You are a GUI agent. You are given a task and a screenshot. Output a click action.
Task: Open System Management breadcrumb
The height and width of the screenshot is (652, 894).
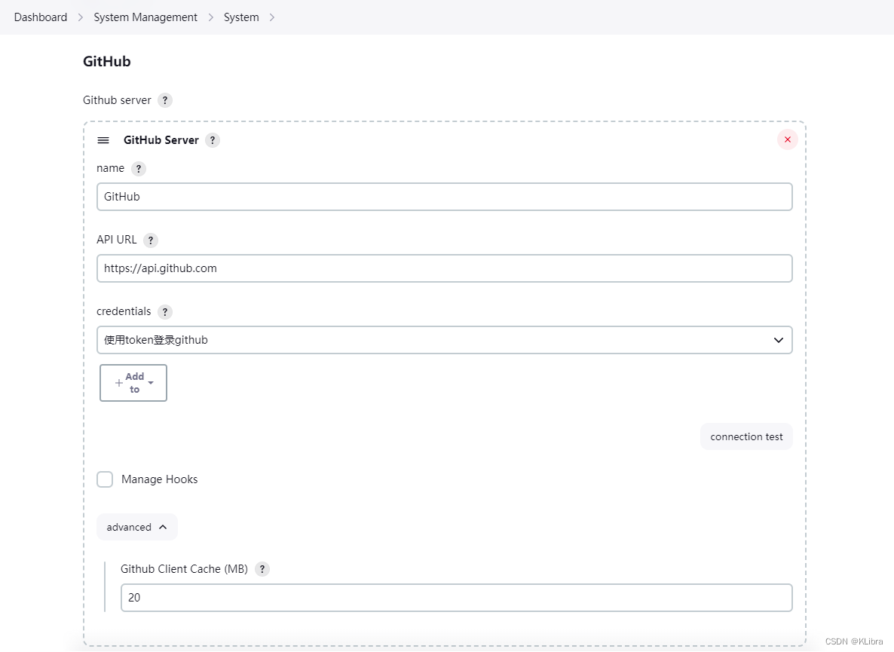click(x=145, y=17)
